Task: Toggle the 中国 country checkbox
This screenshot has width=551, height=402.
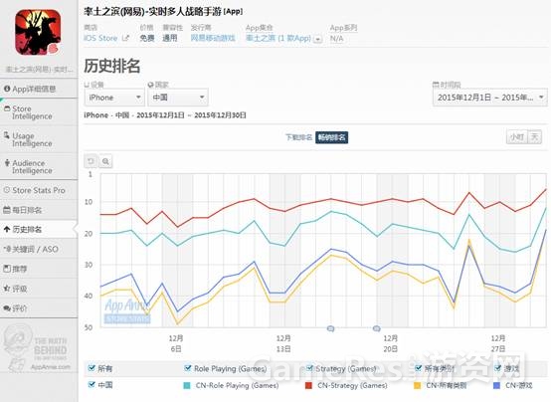Action: coord(92,384)
